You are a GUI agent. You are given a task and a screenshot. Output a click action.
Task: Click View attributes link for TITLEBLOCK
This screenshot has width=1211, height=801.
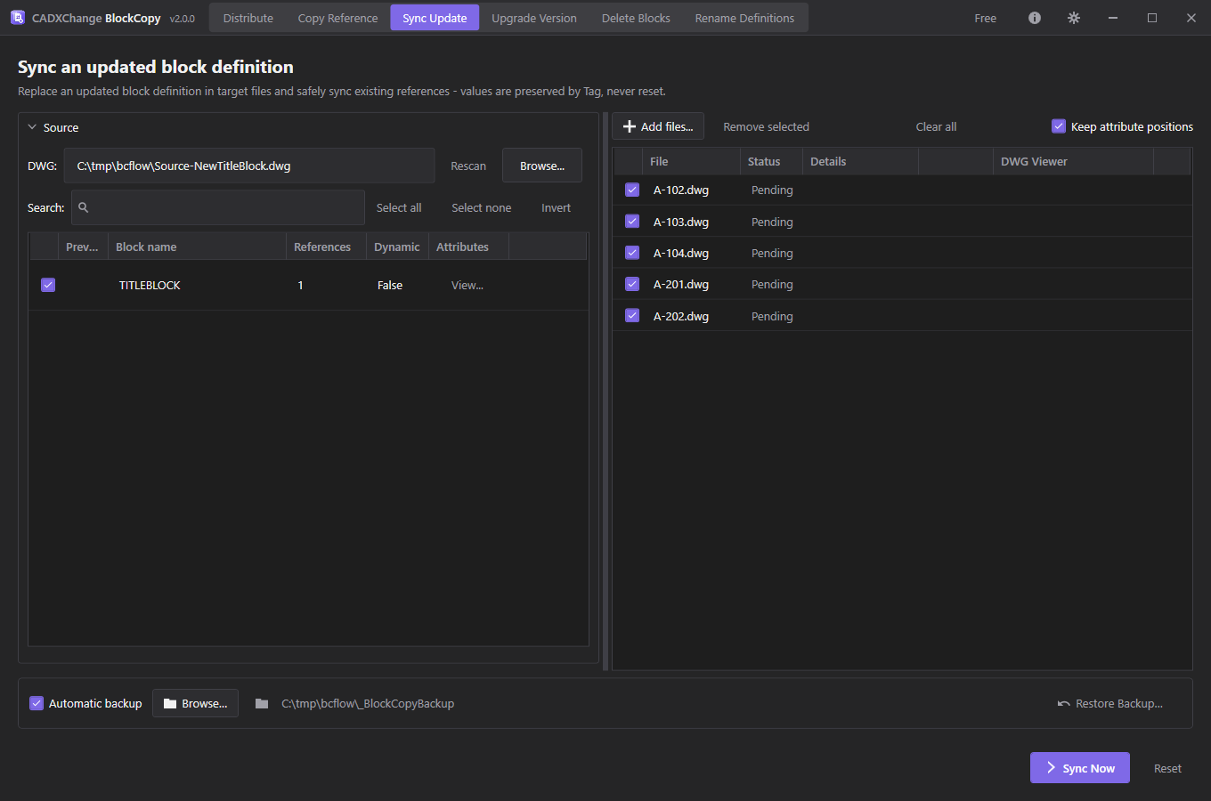(x=467, y=285)
